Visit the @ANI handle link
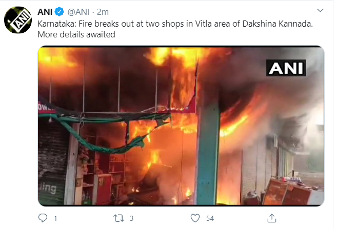The width and height of the screenshot is (337, 229). (x=78, y=12)
